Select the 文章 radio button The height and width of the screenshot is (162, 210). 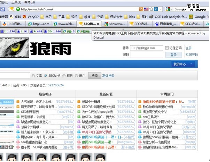click(x=33, y=76)
